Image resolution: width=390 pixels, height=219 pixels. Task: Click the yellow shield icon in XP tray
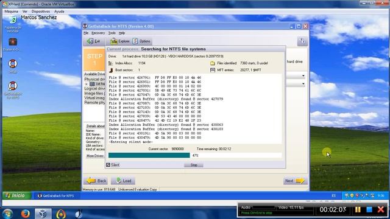coord(352,196)
